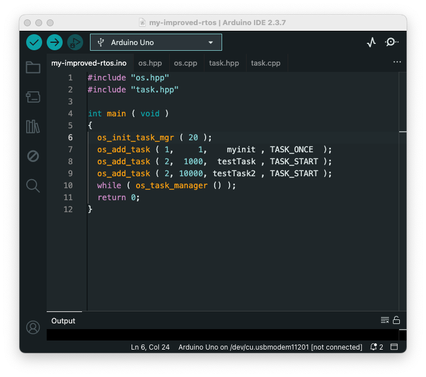This screenshot has height=377, width=426.
Task: Click the text os_init_task_mgr
Action: pyautogui.click(x=136, y=137)
